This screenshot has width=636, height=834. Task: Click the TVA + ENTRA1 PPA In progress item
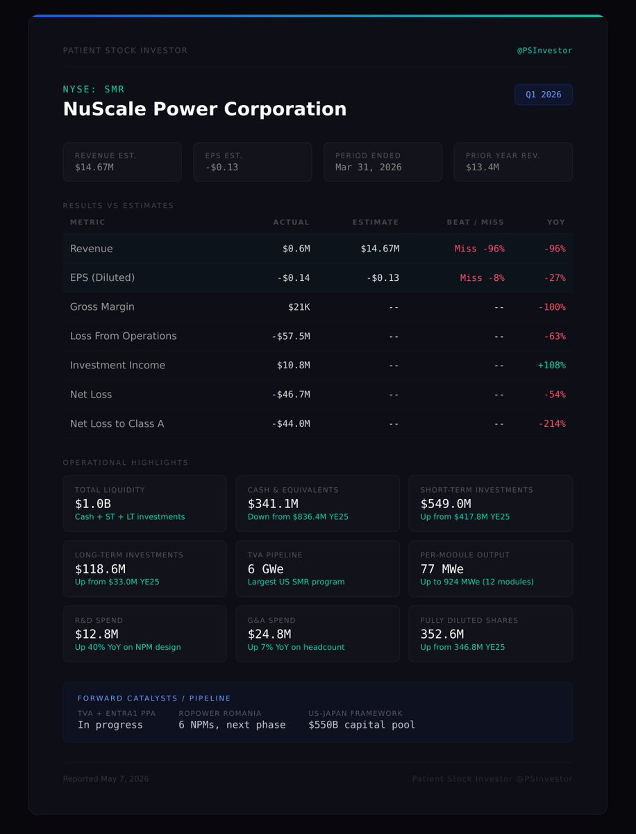pyautogui.click(x=117, y=719)
